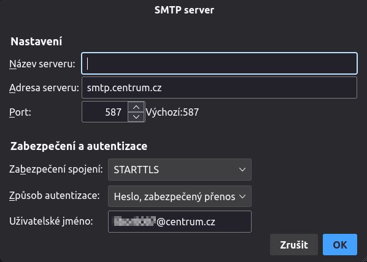Cancel with the Zrušit button
Screen dimensions: 367x262
tap(294, 245)
